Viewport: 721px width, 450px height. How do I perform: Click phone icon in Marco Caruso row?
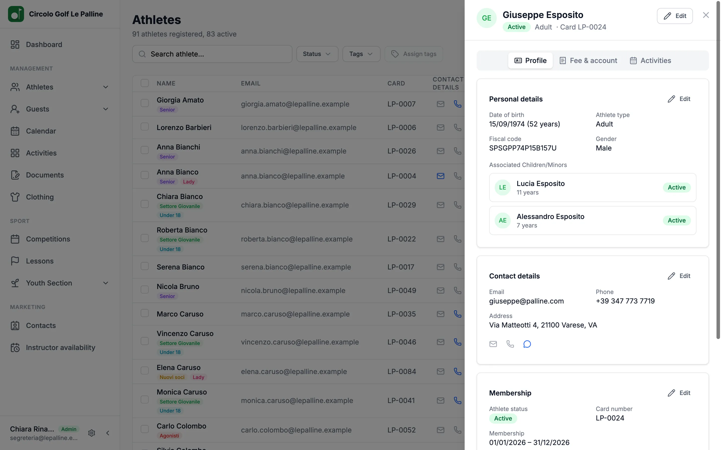pyautogui.click(x=458, y=314)
